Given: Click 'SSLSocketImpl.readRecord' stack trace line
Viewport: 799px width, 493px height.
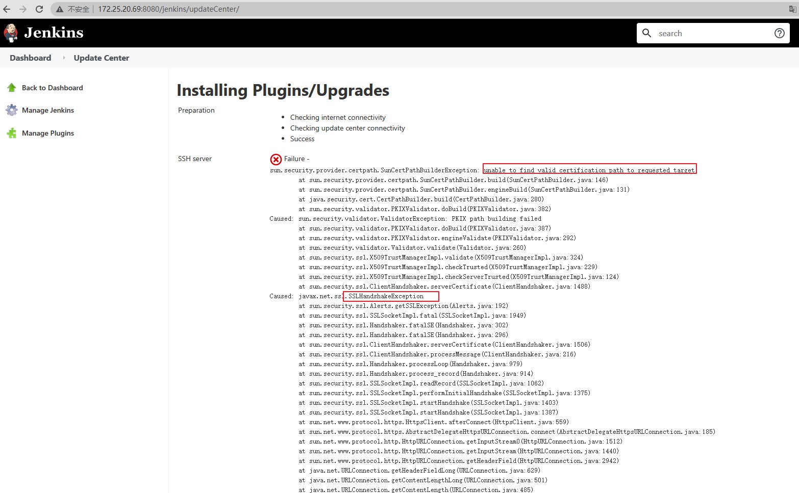Looking at the screenshot, I should 421,383.
